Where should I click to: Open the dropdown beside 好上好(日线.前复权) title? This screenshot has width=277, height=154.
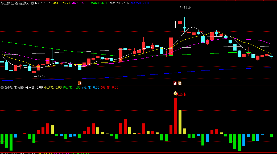(x=32, y=3)
